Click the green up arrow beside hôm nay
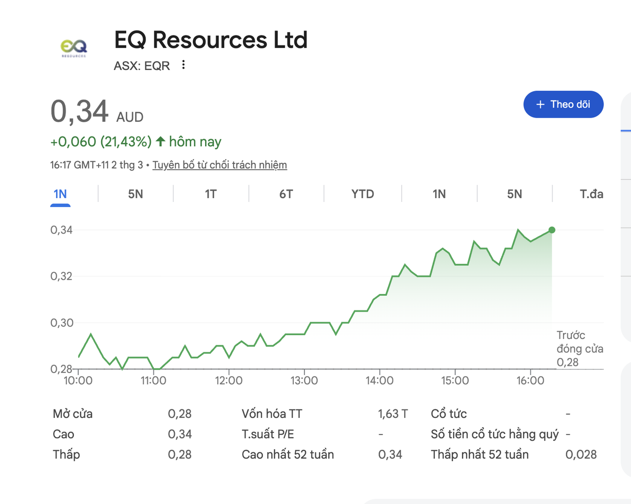The width and height of the screenshot is (631, 504). tap(160, 142)
